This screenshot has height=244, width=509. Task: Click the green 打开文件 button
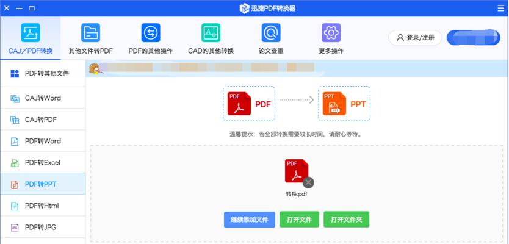point(299,220)
